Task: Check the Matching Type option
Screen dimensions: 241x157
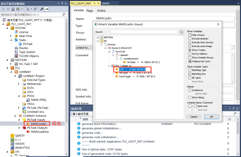Action: [189, 70]
